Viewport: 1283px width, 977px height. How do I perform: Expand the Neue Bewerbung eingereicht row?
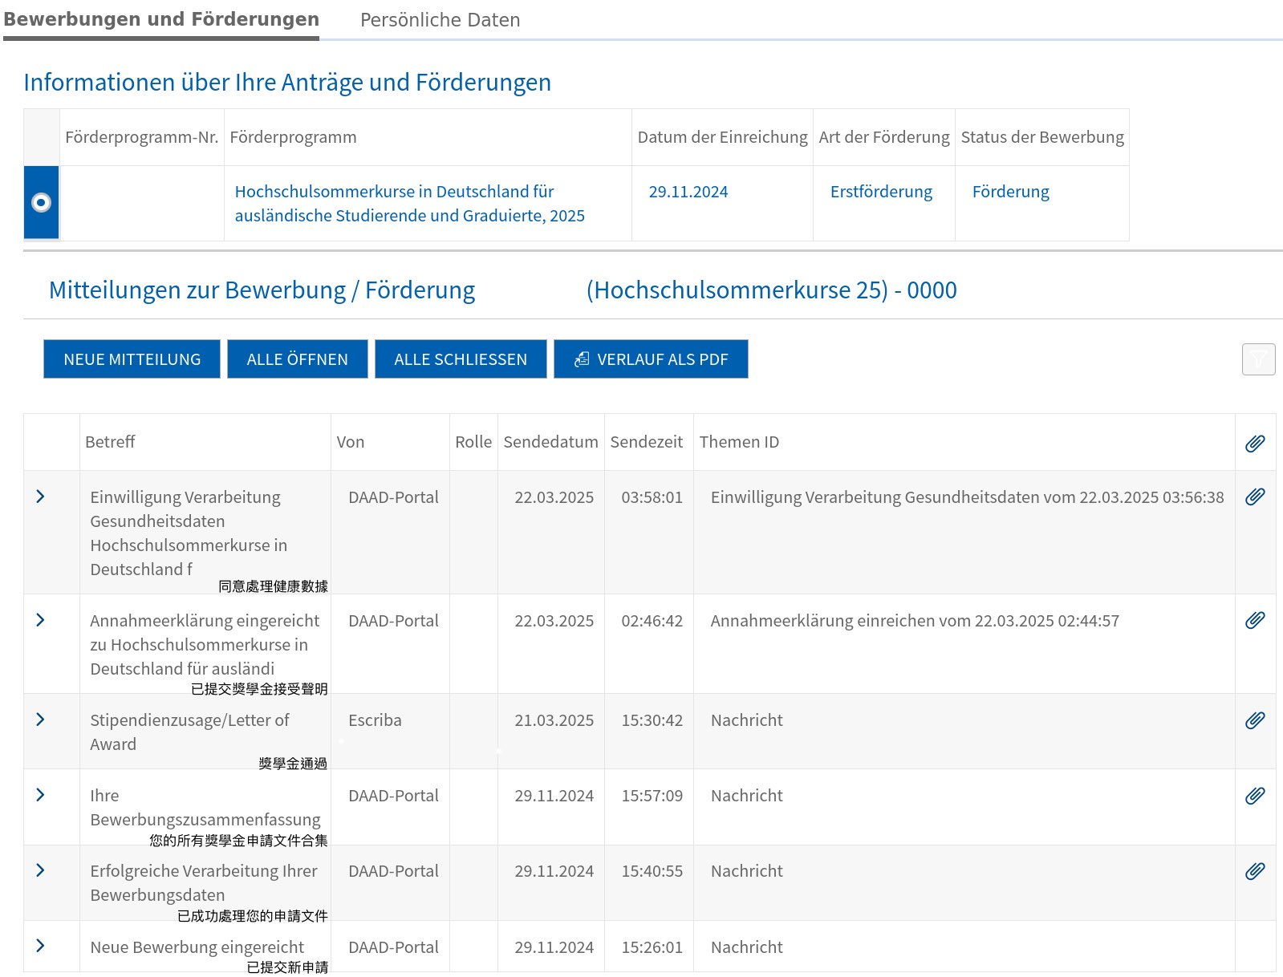(41, 946)
